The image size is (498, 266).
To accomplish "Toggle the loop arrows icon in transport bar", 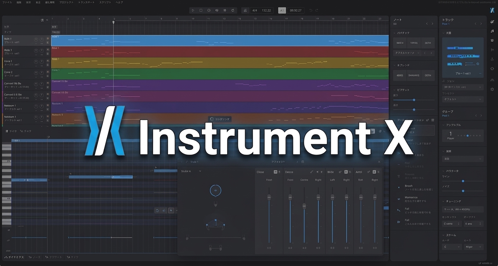I will [x=233, y=11].
